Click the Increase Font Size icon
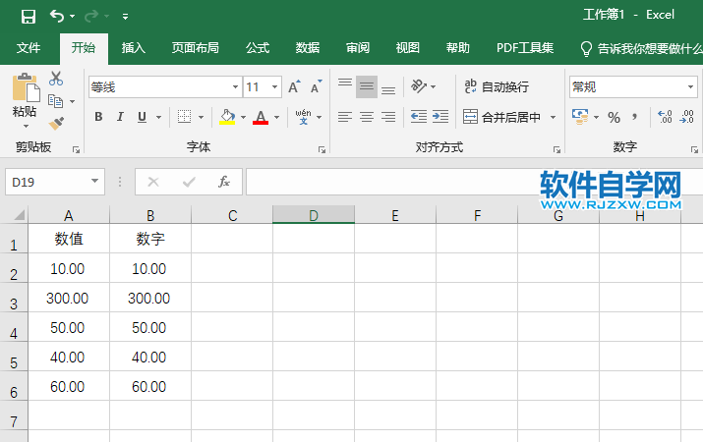This screenshot has height=442, width=703. 294,86
